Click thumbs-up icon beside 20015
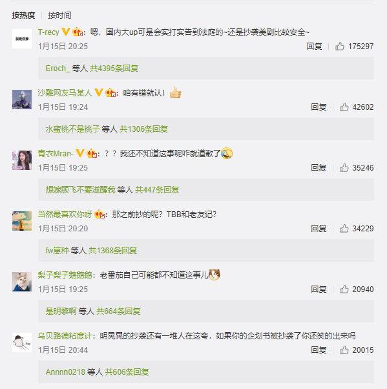 [x=344, y=350]
